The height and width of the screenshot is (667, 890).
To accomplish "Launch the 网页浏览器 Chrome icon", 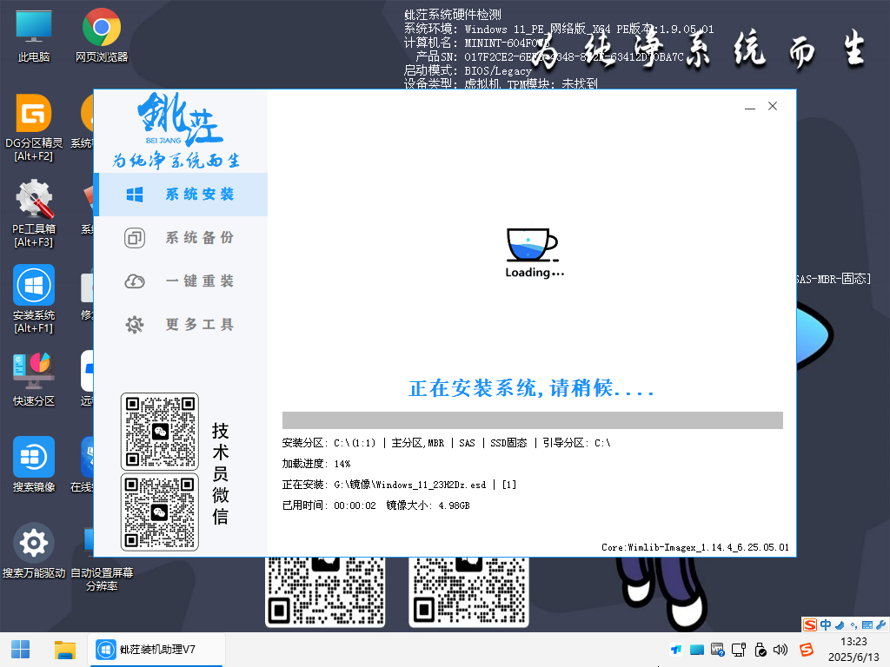I will pos(102,35).
